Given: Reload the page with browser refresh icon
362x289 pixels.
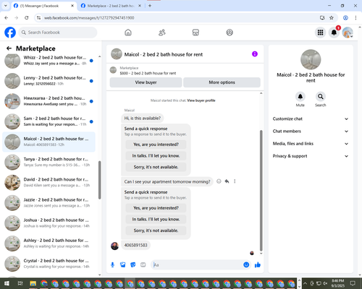Looking at the screenshot, I should pos(27,18).
